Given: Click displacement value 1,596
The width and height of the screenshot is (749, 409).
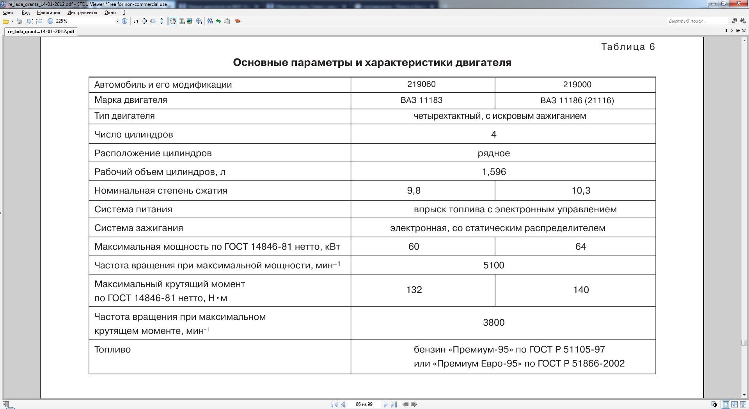Looking at the screenshot, I should (494, 172).
